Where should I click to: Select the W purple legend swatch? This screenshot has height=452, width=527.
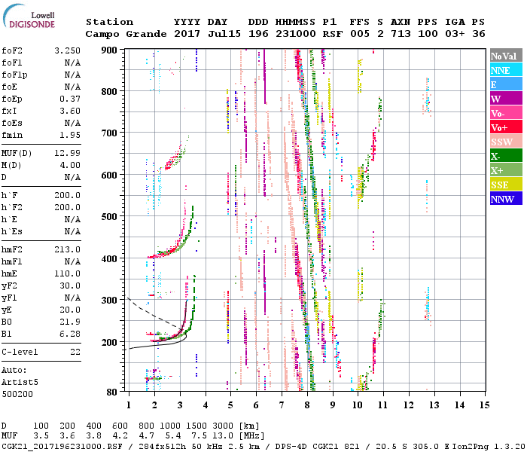[505, 99]
